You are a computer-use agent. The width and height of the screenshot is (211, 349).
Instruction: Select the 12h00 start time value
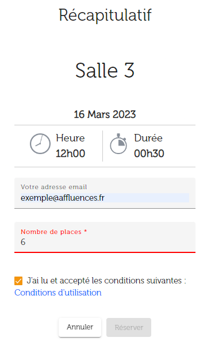[x=70, y=154]
